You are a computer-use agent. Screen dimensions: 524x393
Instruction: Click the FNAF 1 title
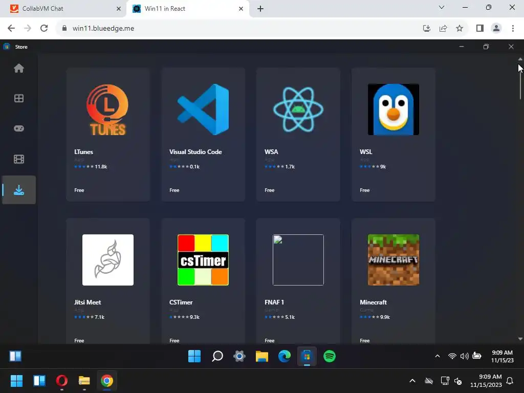click(x=274, y=302)
